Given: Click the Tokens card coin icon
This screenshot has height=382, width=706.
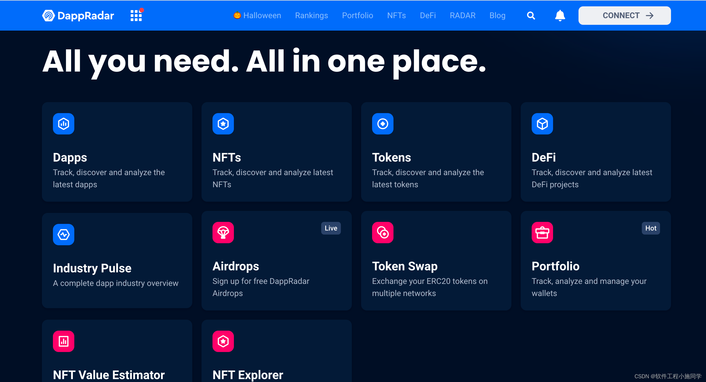Looking at the screenshot, I should click(383, 124).
